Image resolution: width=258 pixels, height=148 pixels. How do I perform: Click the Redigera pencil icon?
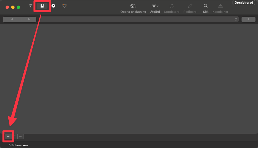point(190,6)
